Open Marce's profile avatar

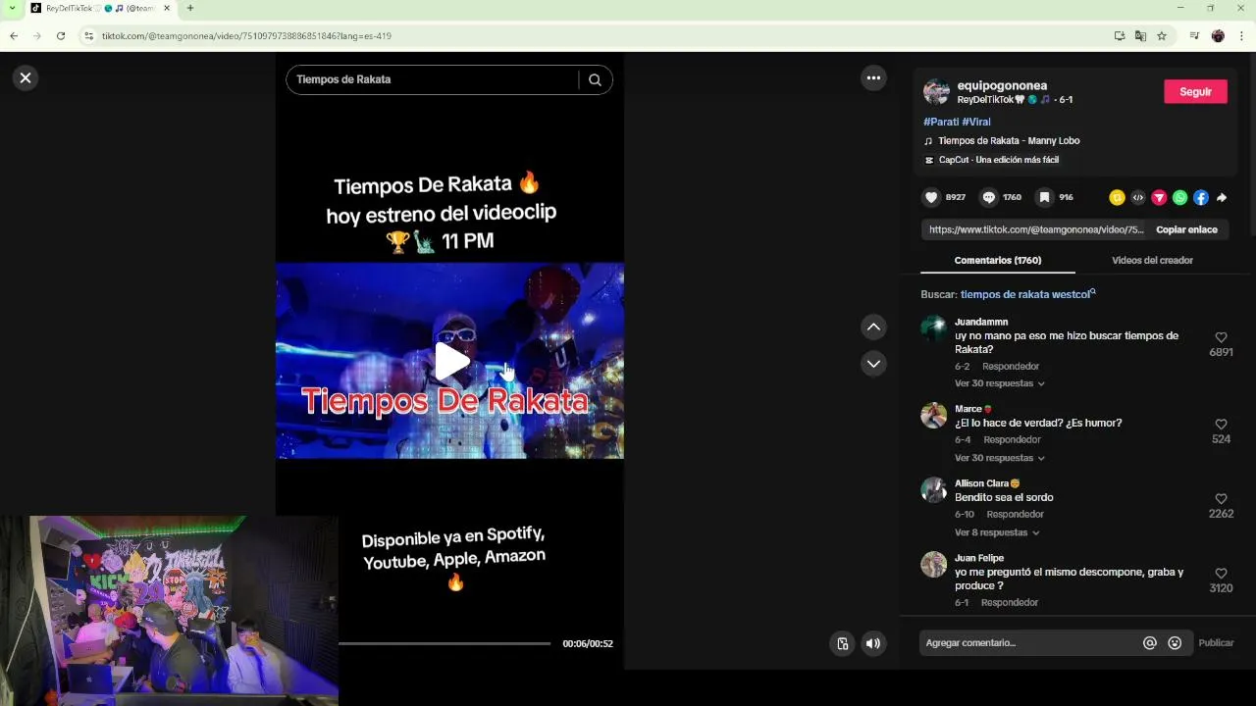click(934, 416)
